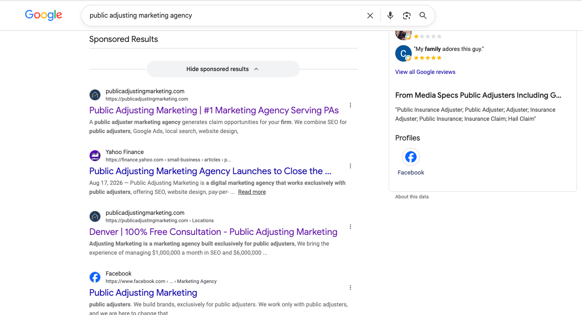Click one-star rating of top review
The width and height of the screenshot is (582, 315).
point(428,37)
